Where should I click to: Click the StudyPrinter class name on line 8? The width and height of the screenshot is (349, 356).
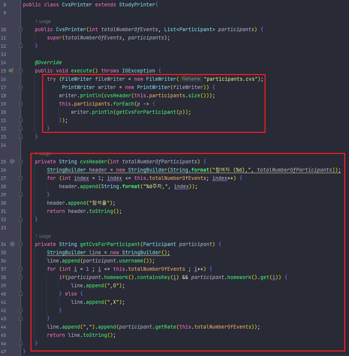137,5
